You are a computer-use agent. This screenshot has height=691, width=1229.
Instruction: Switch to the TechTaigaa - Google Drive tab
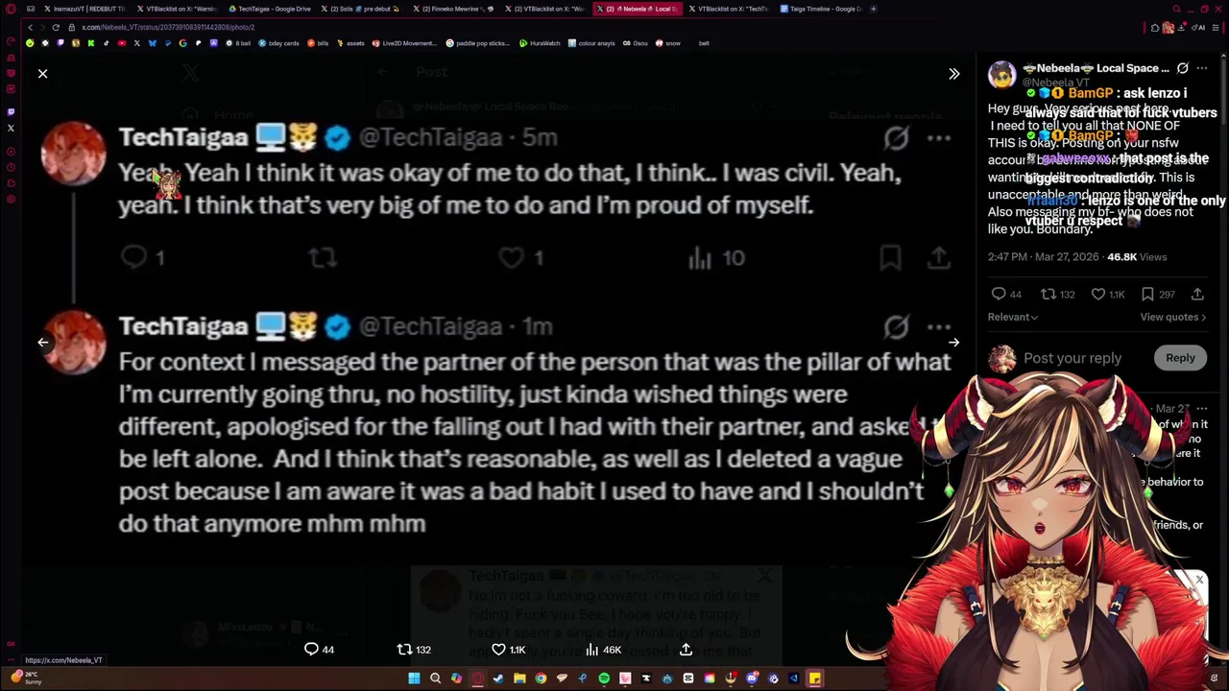point(269,9)
